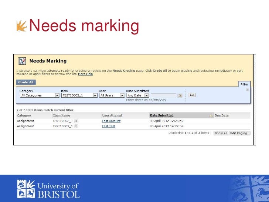Open the More Help link
This screenshot has width=269, height=202.
point(85,74)
